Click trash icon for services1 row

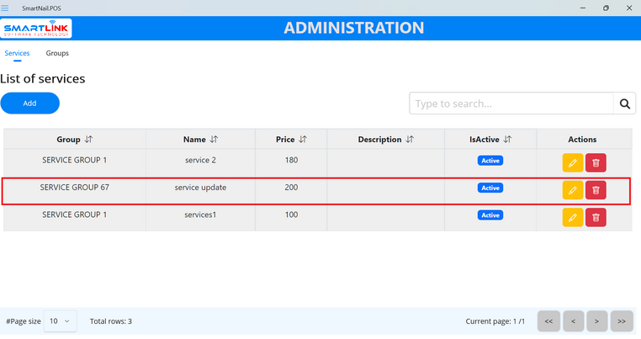coord(596,218)
